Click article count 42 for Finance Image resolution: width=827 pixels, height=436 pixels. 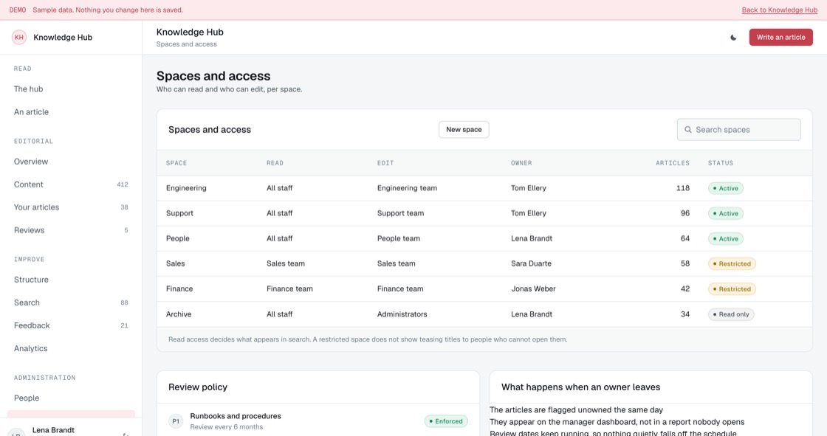click(x=685, y=289)
